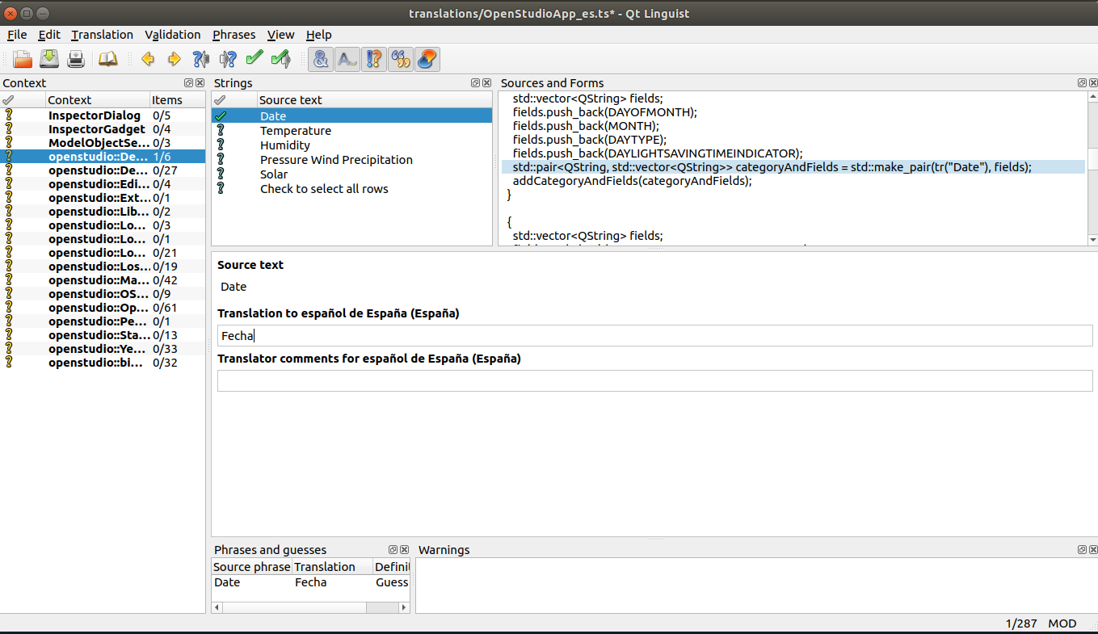1098x634 pixels.
Task: Toggle surrounding whitespace validation icon
Action: pyautogui.click(x=347, y=59)
